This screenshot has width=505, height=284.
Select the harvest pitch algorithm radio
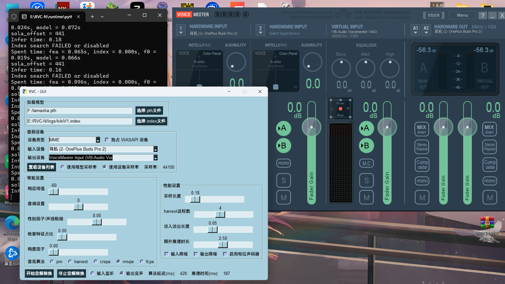(70, 261)
